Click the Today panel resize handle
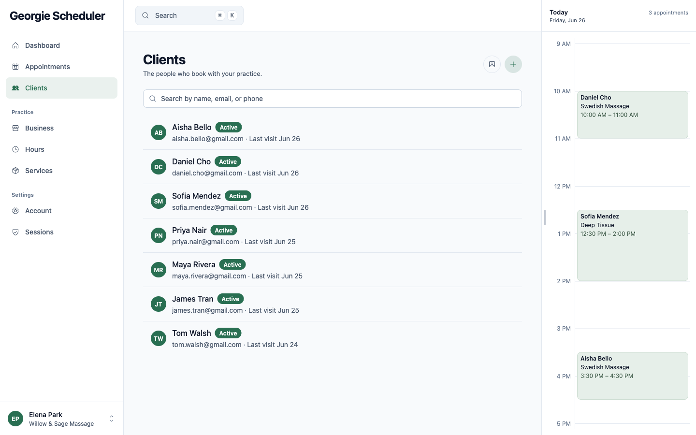 [545, 217]
